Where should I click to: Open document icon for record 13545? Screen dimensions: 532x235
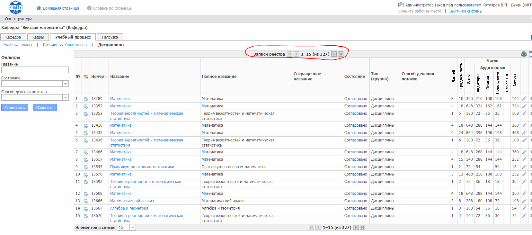[x=86, y=167]
